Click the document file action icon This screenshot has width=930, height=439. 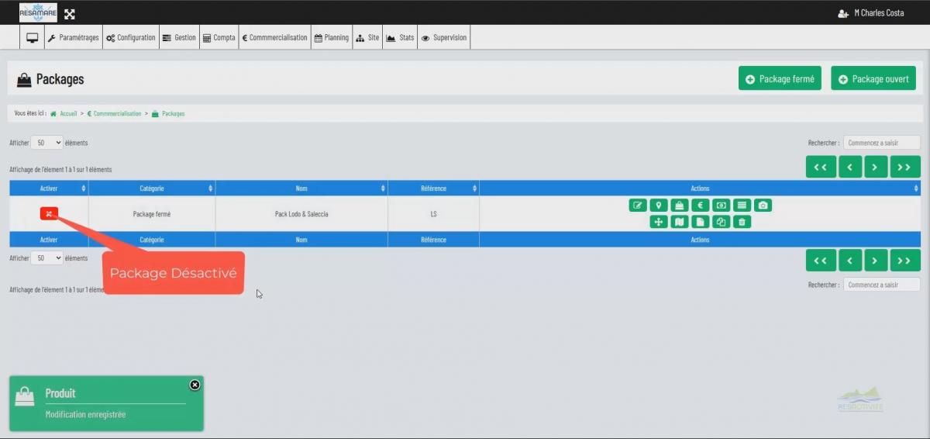pos(700,222)
